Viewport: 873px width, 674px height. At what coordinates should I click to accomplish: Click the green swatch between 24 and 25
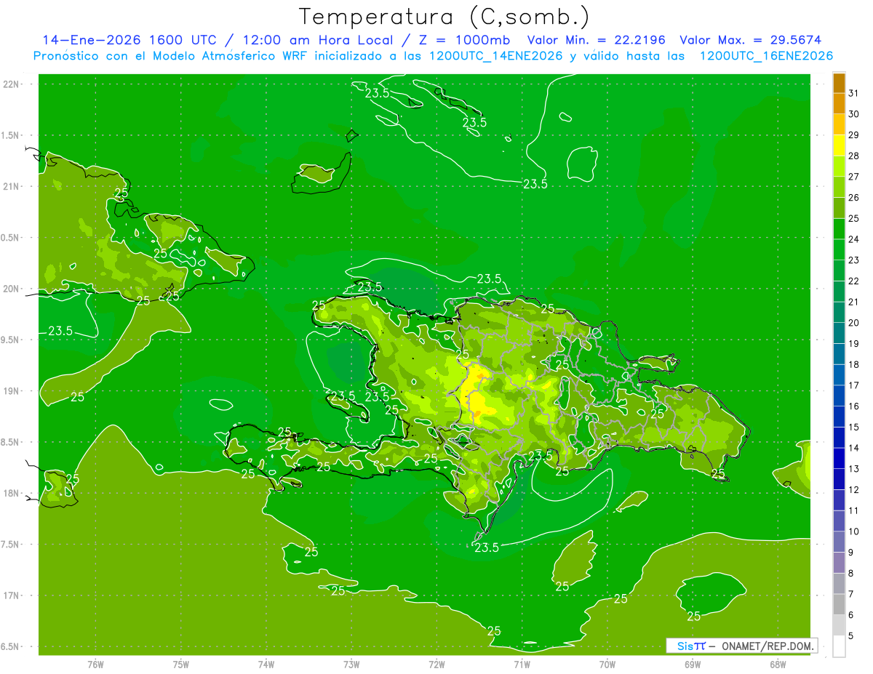point(839,229)
